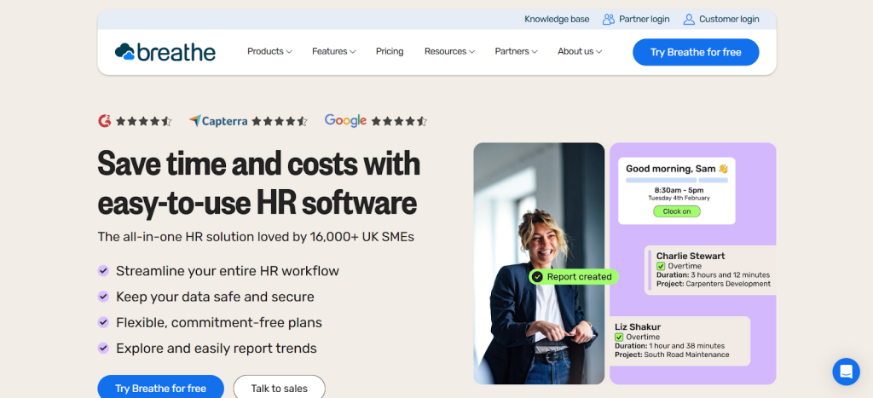Viewport: 873px width, 398px height.
Task: Click the 16,000+ UK SMEs subheading
Action: (x=256, y=237)
